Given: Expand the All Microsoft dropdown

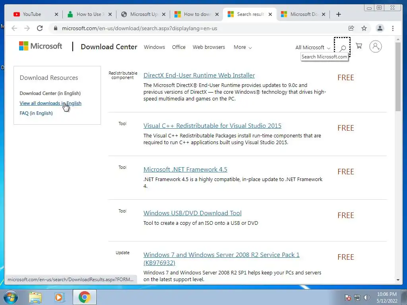Looking at the screenshot, I should (312, 48).
